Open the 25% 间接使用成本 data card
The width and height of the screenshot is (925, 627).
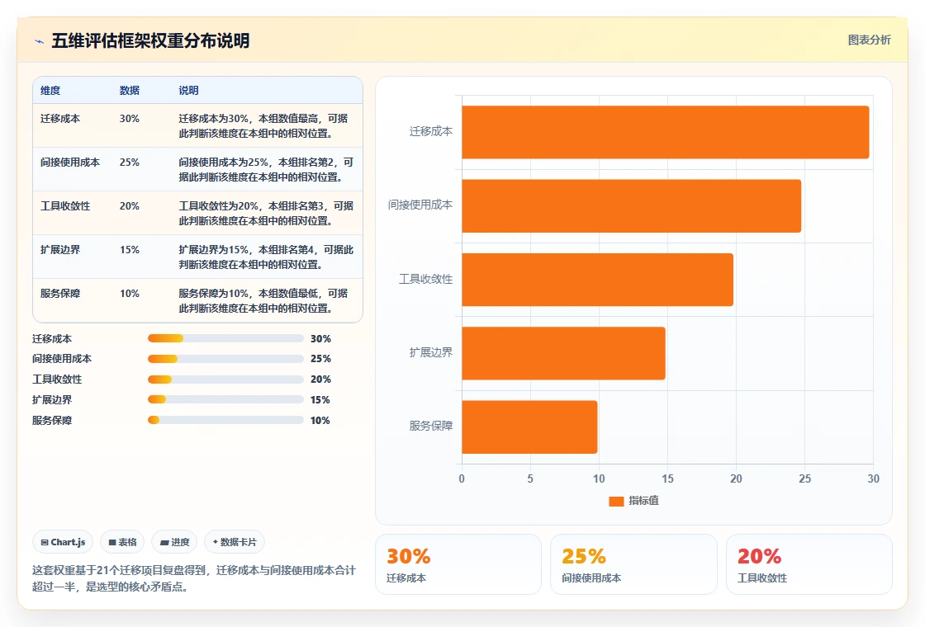(633, 564)
